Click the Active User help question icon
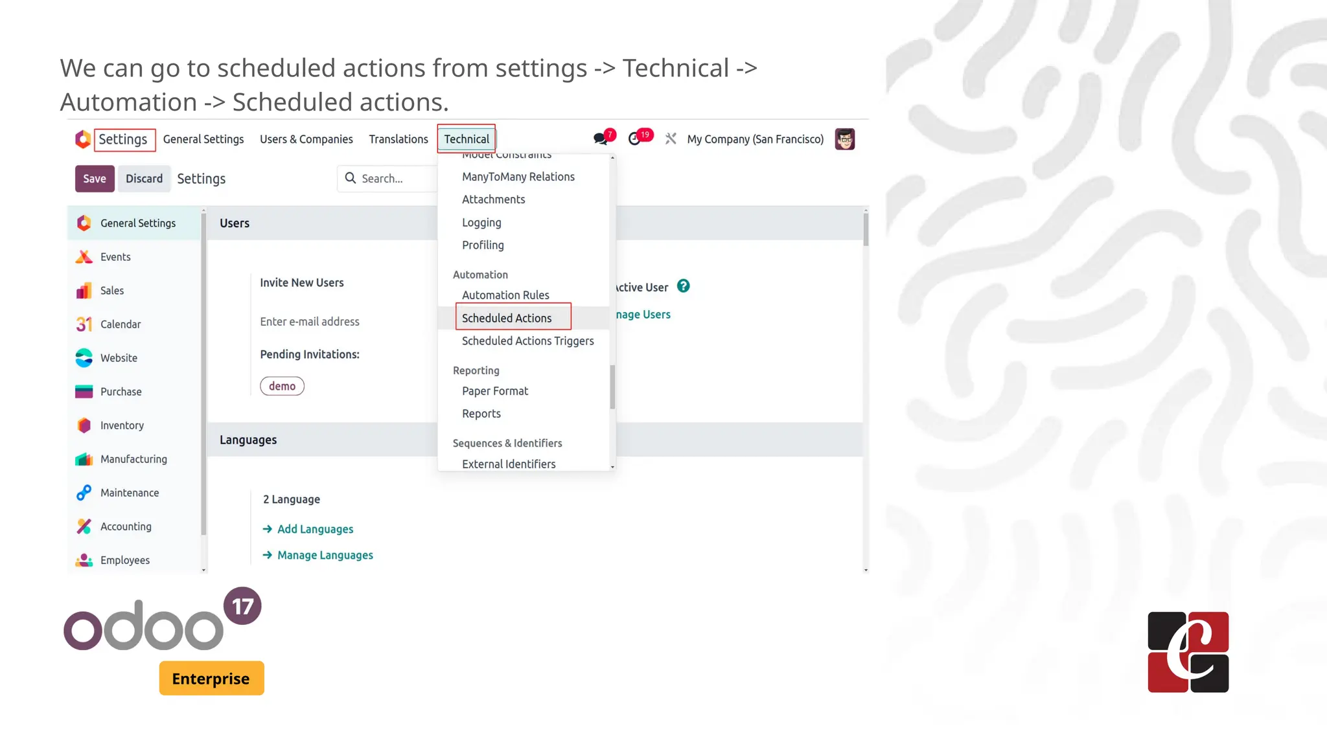Screen dimensions: 1327x746 [683, 286]
